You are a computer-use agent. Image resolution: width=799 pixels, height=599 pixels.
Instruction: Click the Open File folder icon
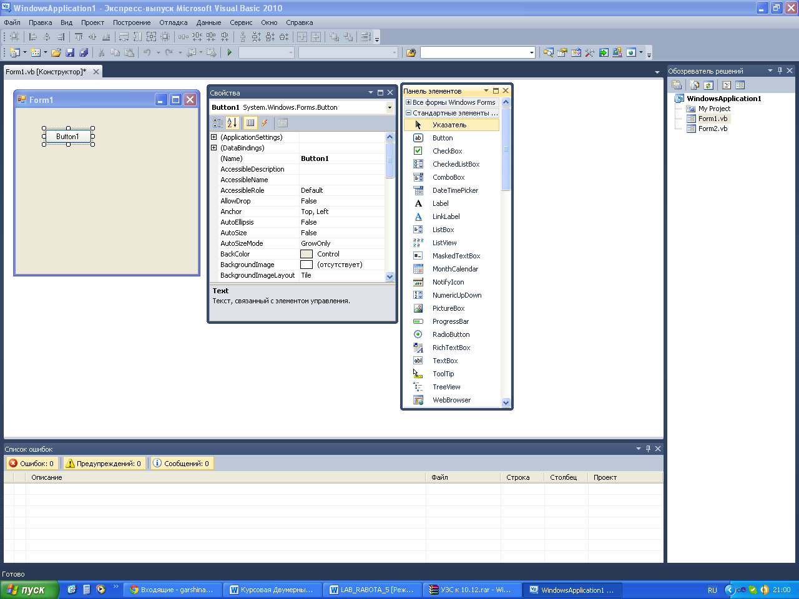(x=56, y=52)
